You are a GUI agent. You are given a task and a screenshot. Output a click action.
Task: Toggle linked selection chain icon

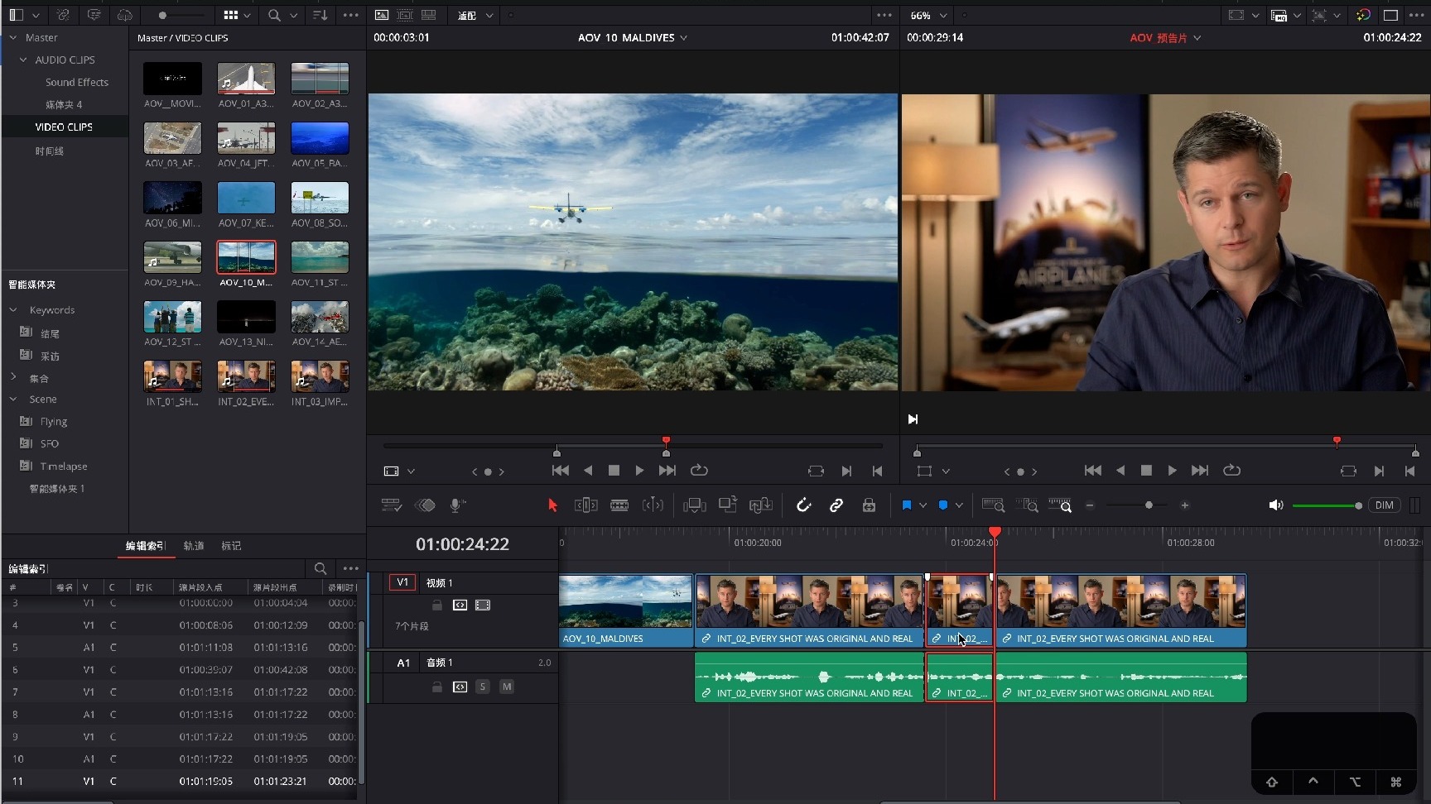(836, 505)
